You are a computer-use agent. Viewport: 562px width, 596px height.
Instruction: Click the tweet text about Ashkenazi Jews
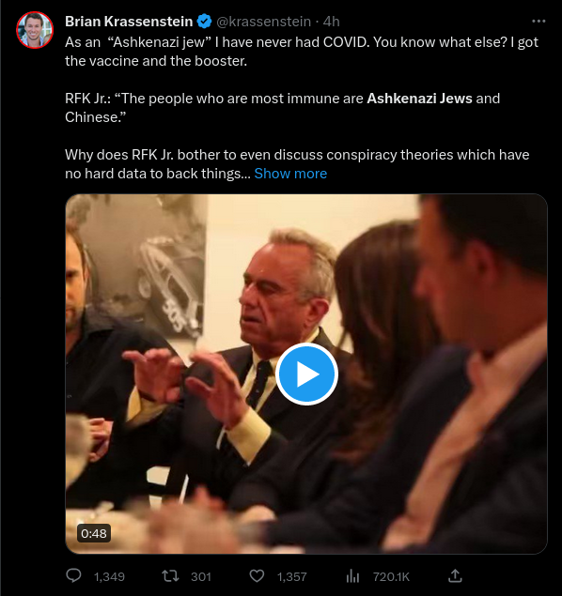(x=302, y=108)
